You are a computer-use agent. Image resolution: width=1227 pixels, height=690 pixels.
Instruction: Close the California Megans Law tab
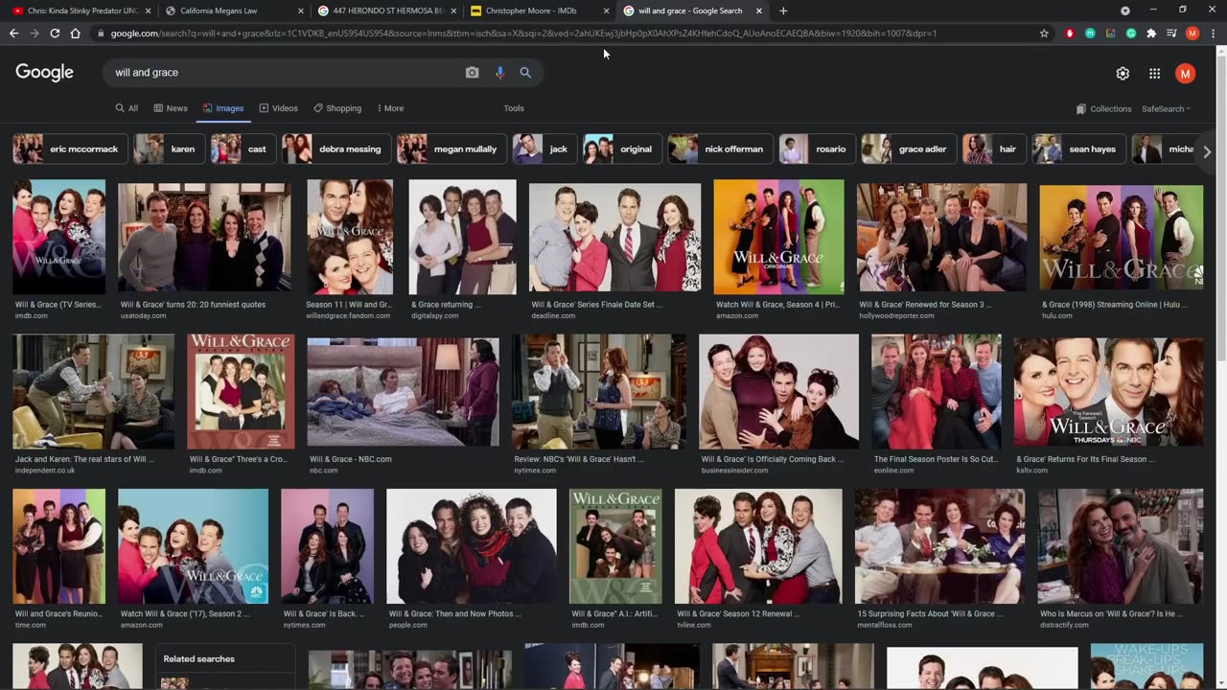point(300,11)
